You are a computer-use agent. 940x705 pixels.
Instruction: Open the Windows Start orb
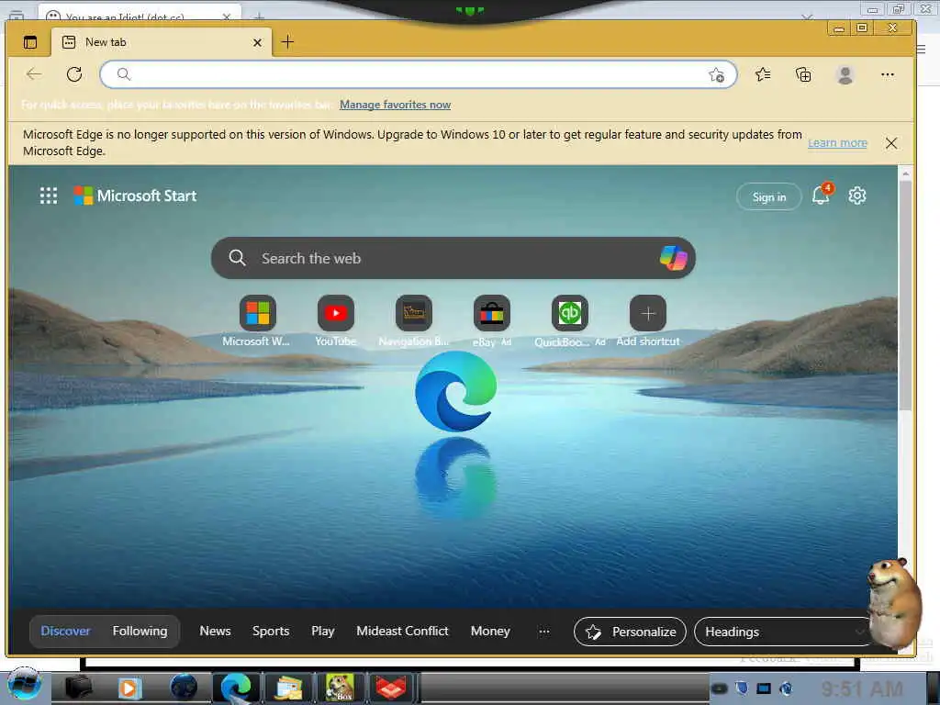[x=24, y=684]
